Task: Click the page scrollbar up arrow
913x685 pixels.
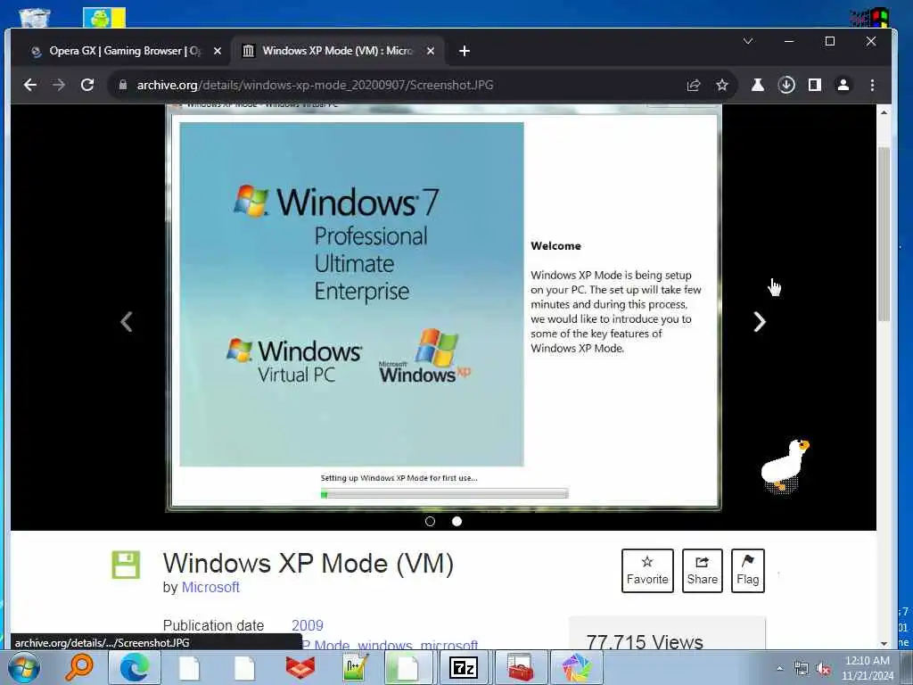Action: [884, 112]
